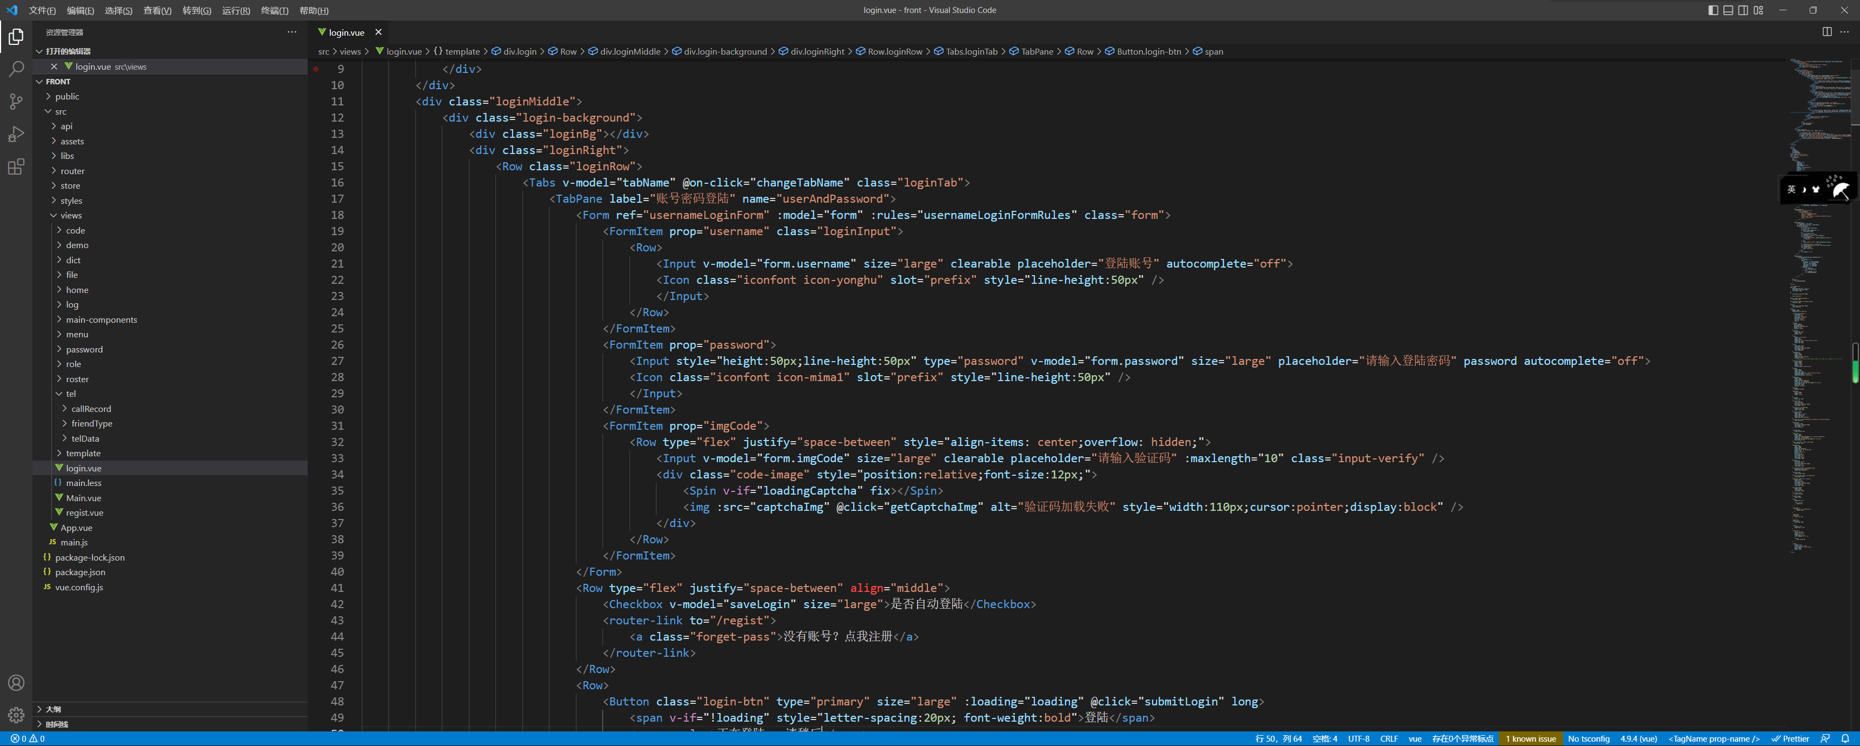Screen dimensions: 1860x746
Task: Toggle bottom panel layout button
Action: pos(1728,10)
